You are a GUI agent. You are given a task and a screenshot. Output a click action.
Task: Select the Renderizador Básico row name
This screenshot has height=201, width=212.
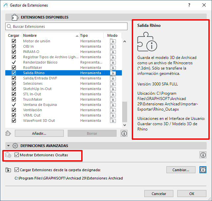[40, 62]
